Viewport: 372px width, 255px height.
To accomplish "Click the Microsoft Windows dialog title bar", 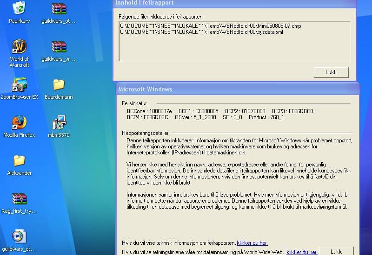I will pyautogui.click(x=238, y=89).
